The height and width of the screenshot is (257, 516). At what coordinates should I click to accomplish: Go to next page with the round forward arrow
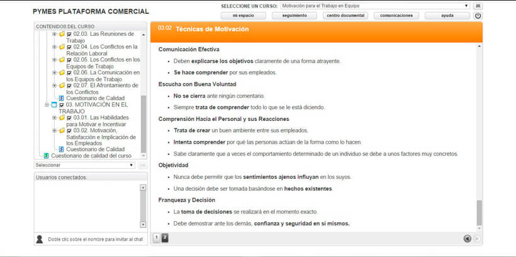(x=476, y=239)
